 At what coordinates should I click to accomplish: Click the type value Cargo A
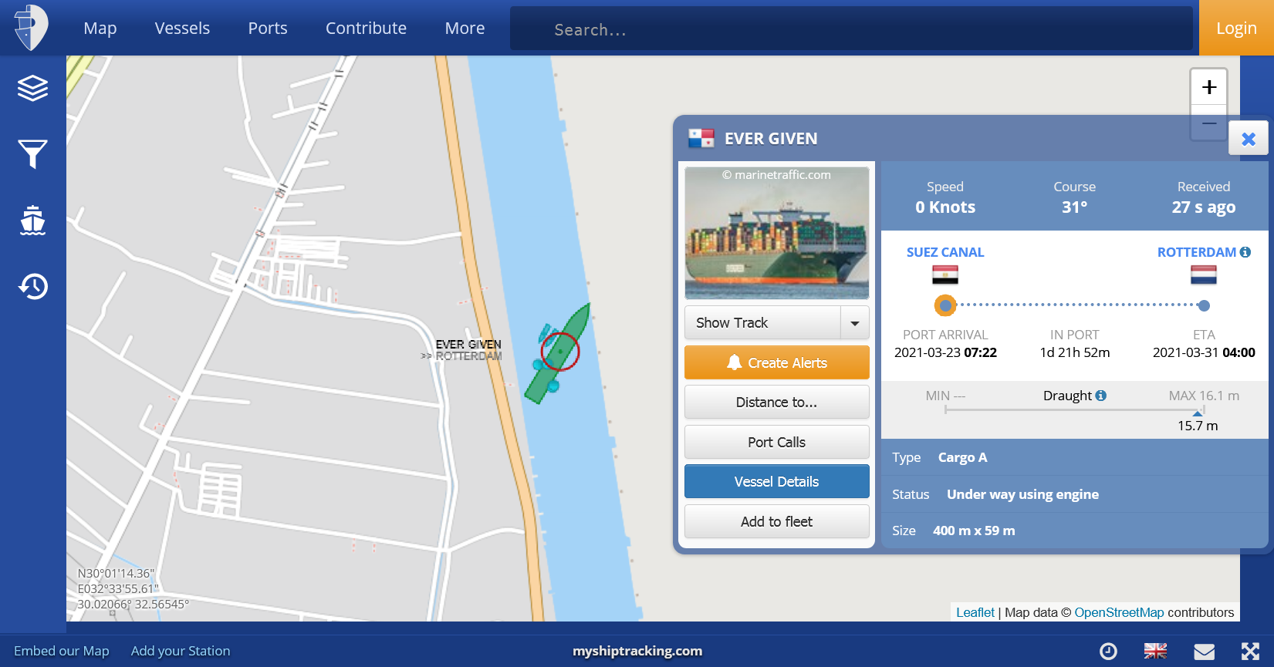pyautogui.click(x=962, y=457)
